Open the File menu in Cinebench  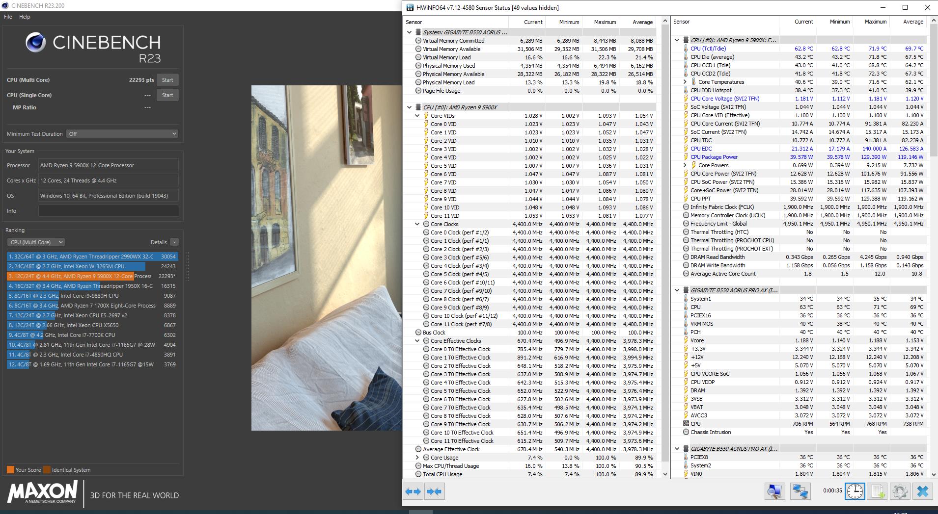coord(8,17)
